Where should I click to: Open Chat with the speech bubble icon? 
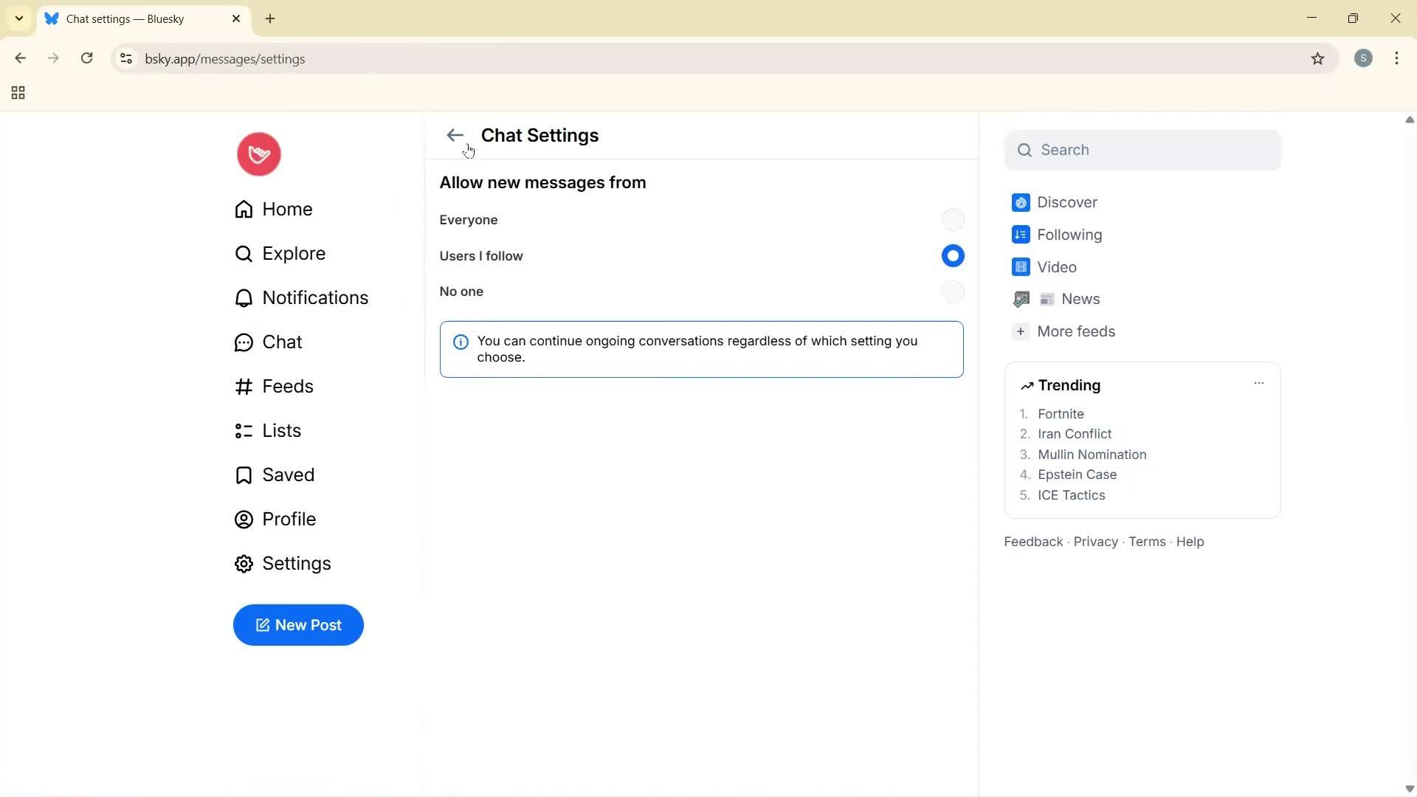pos(244,342)
